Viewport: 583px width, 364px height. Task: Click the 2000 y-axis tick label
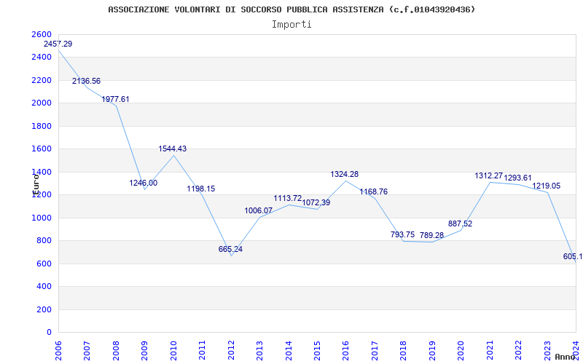point(42,103)
